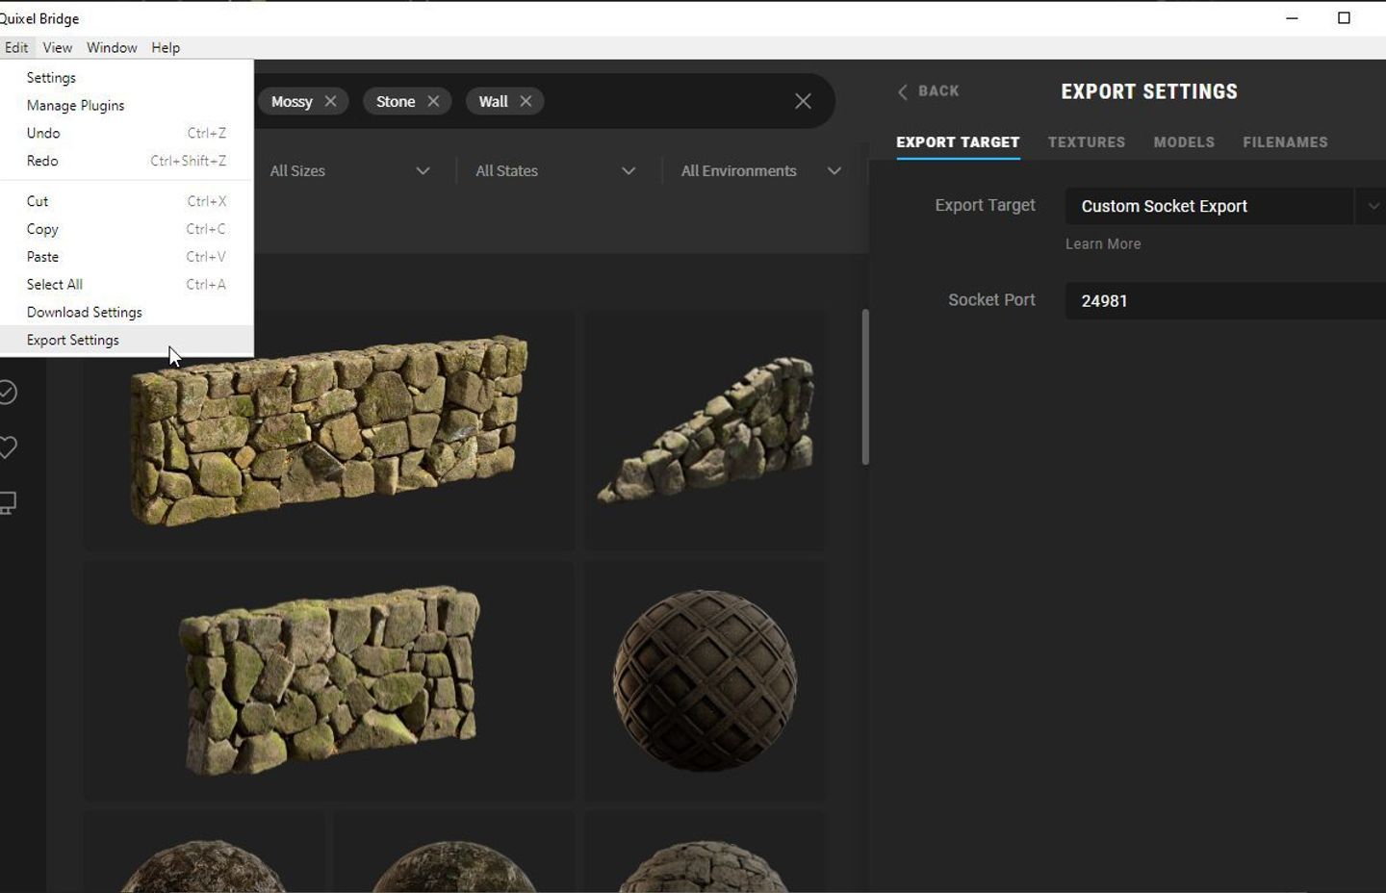This screenshot has width=1386, height=893.
Task: Open Manage Plugins from the Edit menu
Action: pos(75,105)
